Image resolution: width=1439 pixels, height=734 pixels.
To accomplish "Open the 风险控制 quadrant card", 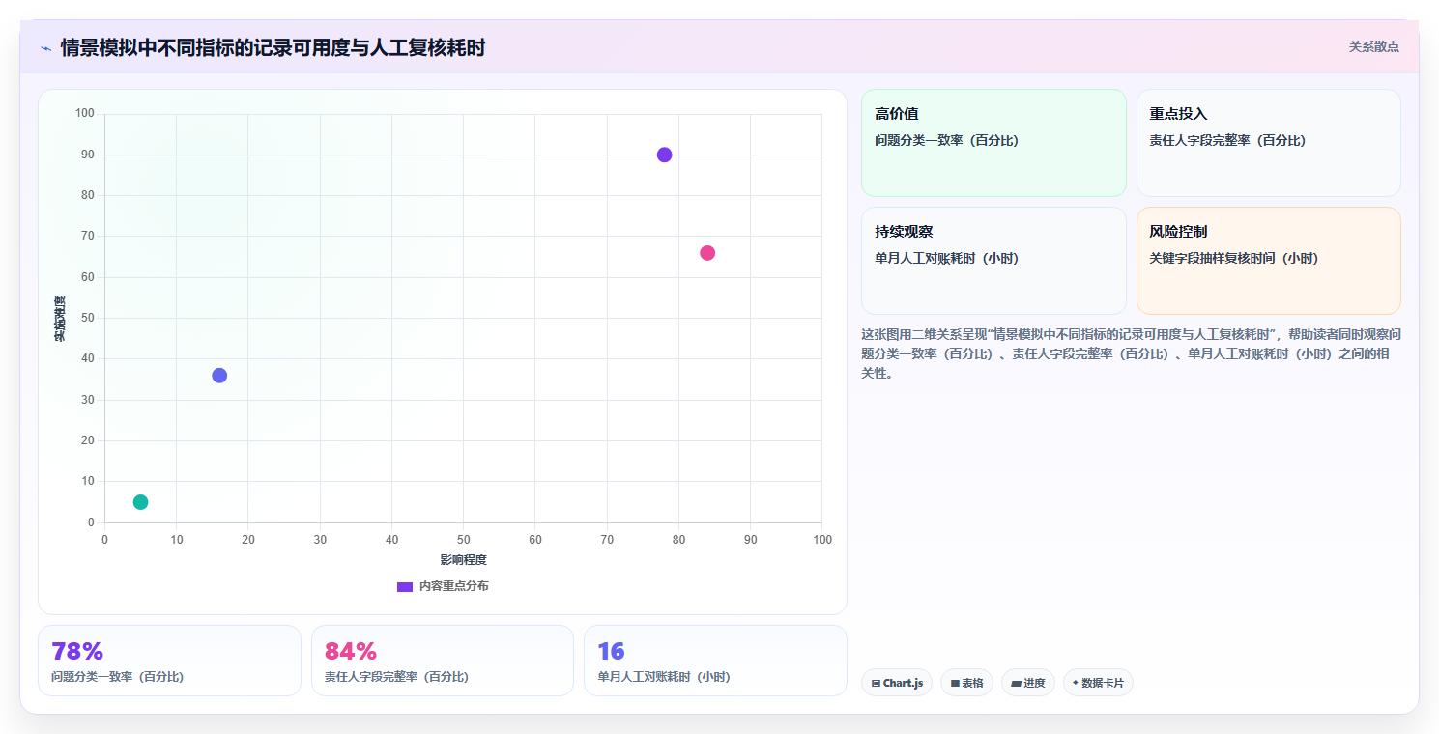I will [1268, 261].
